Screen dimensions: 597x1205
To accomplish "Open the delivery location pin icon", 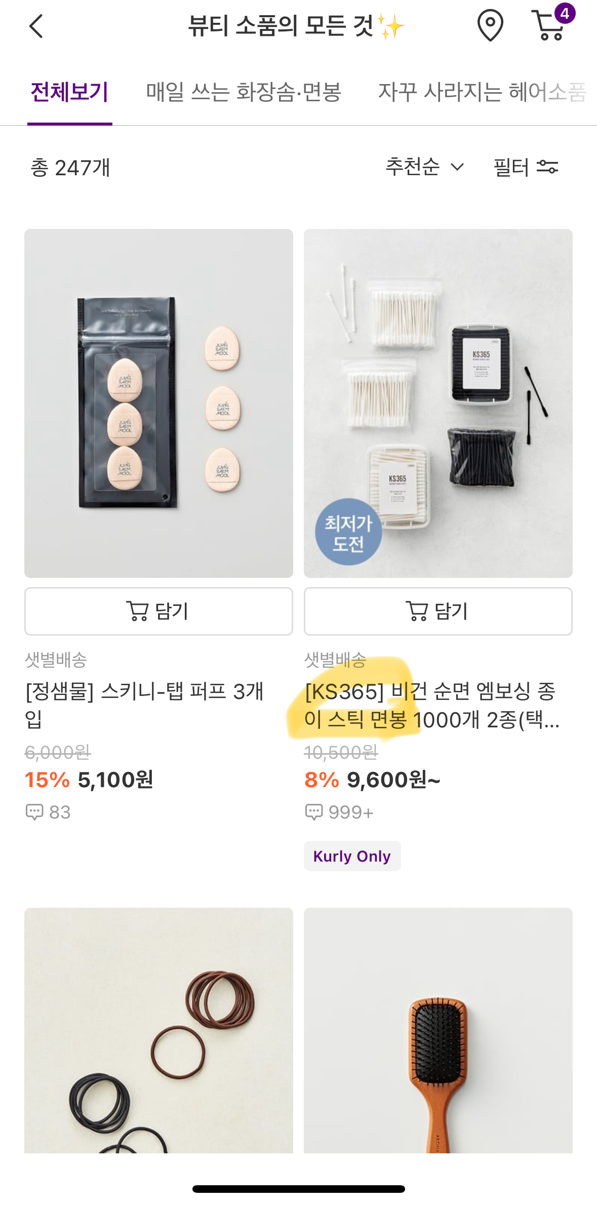I will (490, 25).
